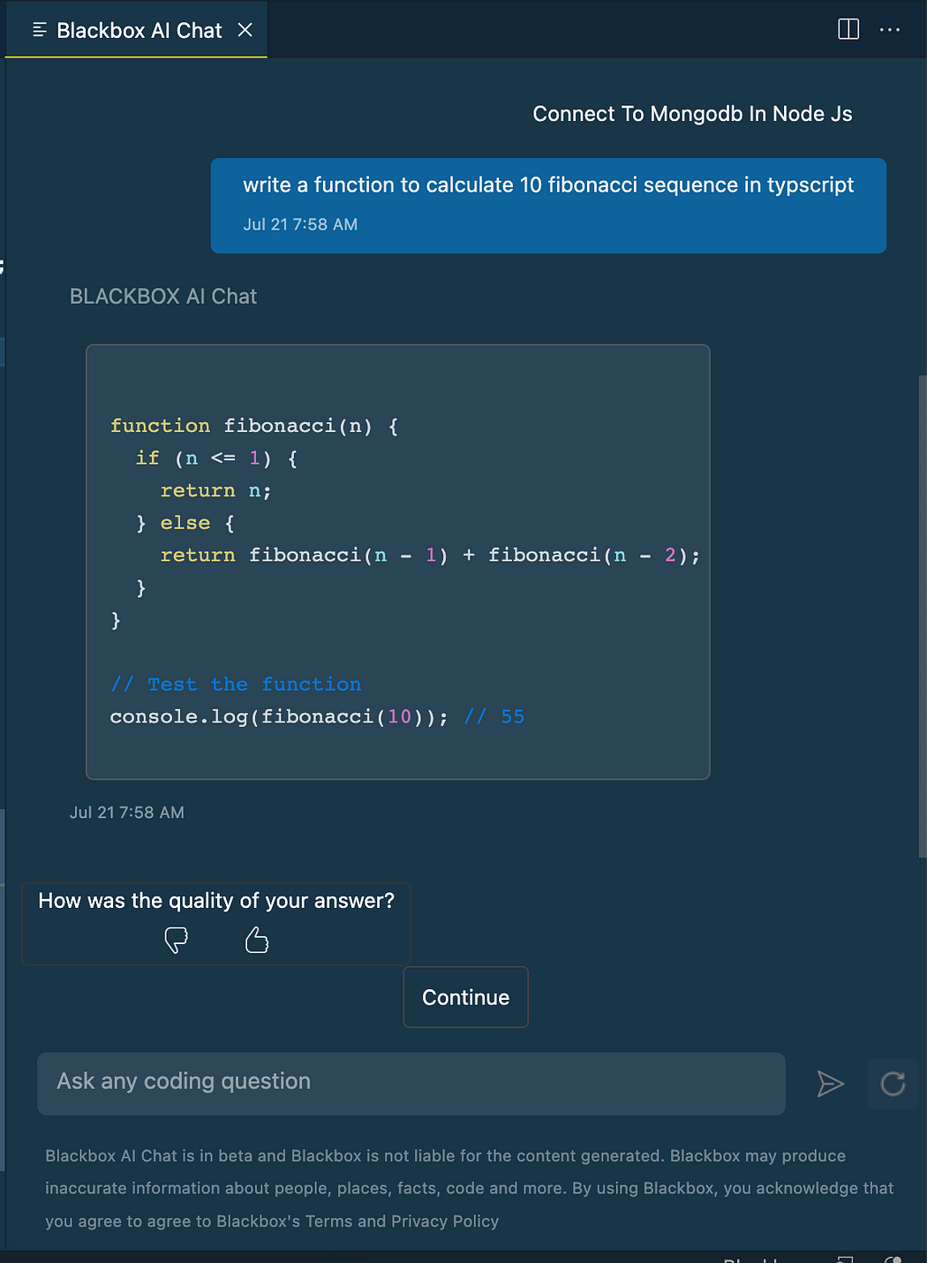Image resolution: width=927 pixels, height=1263 pixels.
Task: Click the console.log(fibonacci(10)) code line
Action: tap(317, 716)
